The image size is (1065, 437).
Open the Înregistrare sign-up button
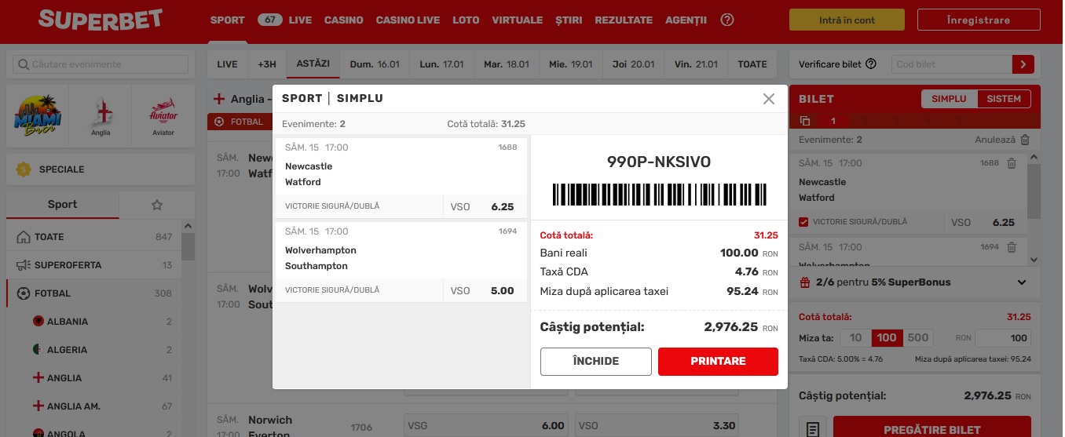point(979,20)
